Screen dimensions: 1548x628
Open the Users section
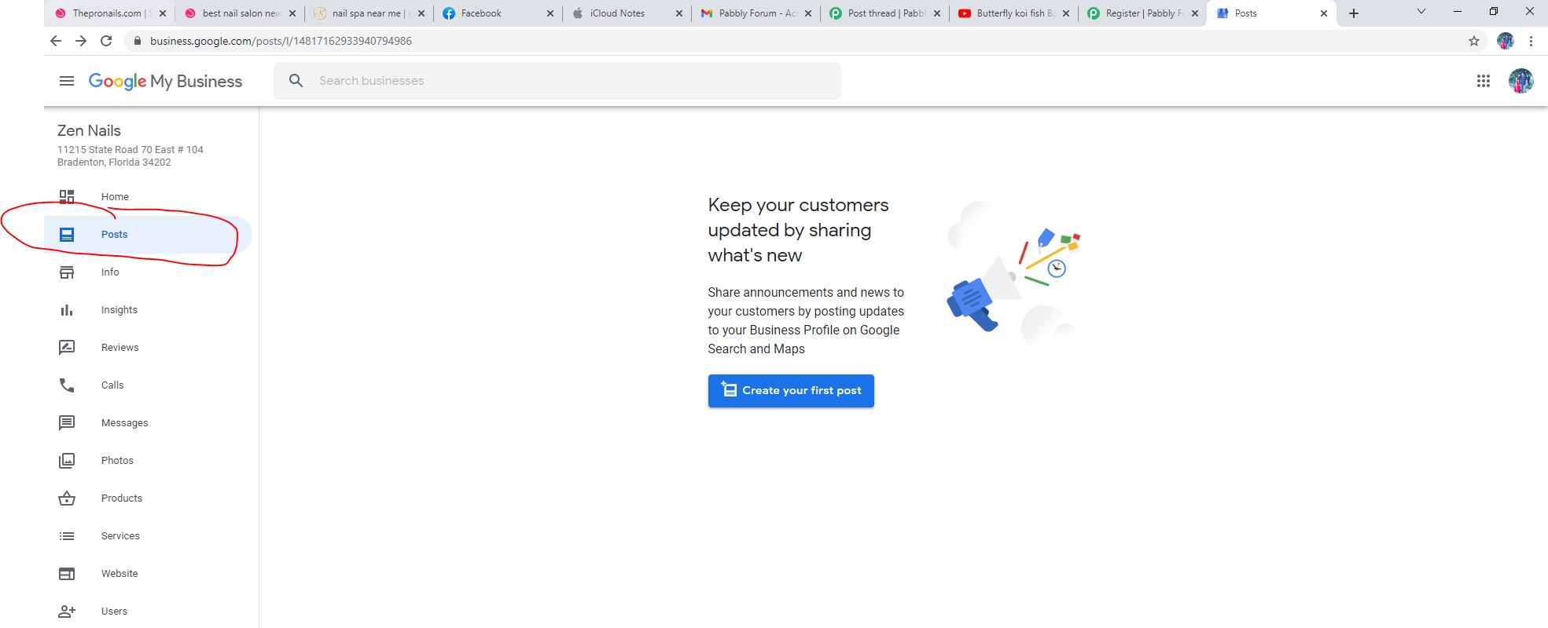114,611
